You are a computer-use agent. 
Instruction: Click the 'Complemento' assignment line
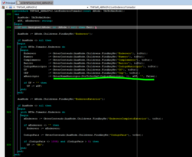(x=88, y=60)
